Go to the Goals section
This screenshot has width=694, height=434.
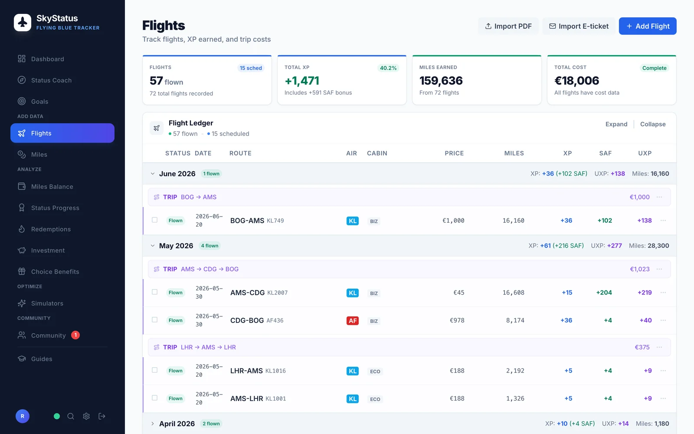tap(62, 102)
